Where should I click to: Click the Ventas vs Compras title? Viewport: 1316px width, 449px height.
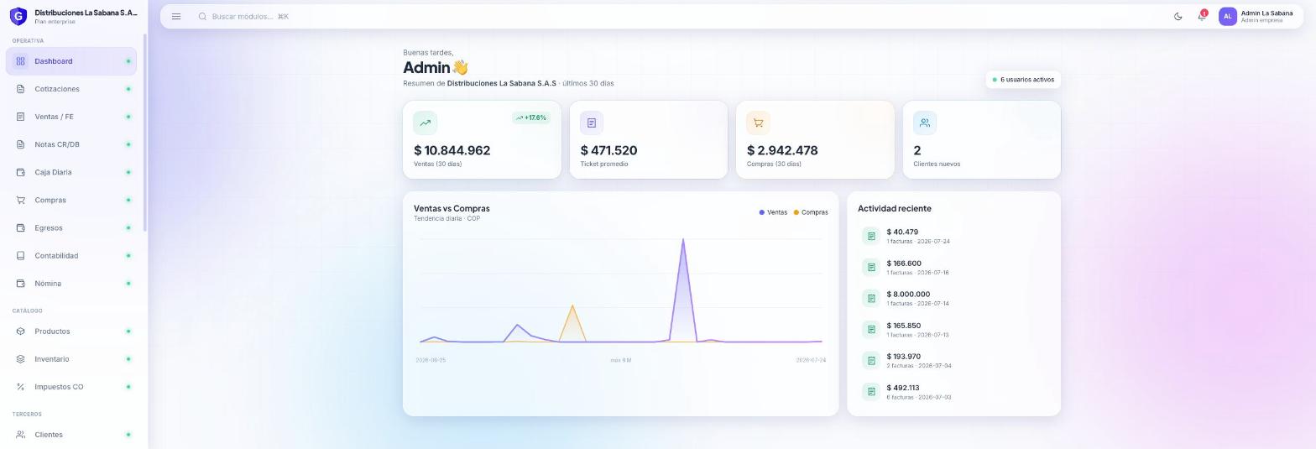pyautogui.click(x=452, y=208)
